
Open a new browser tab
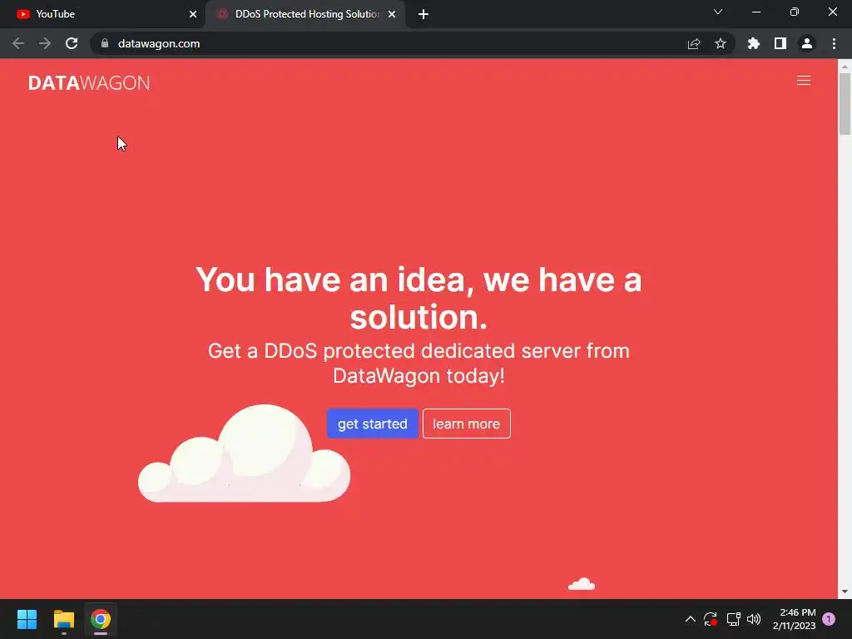424,14
